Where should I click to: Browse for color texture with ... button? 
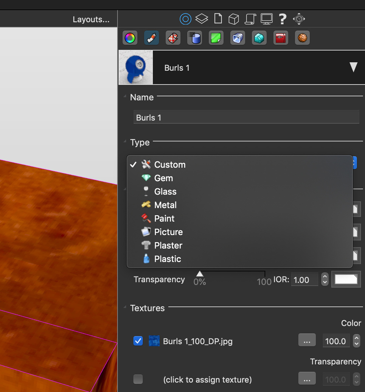tap(307, 340)
